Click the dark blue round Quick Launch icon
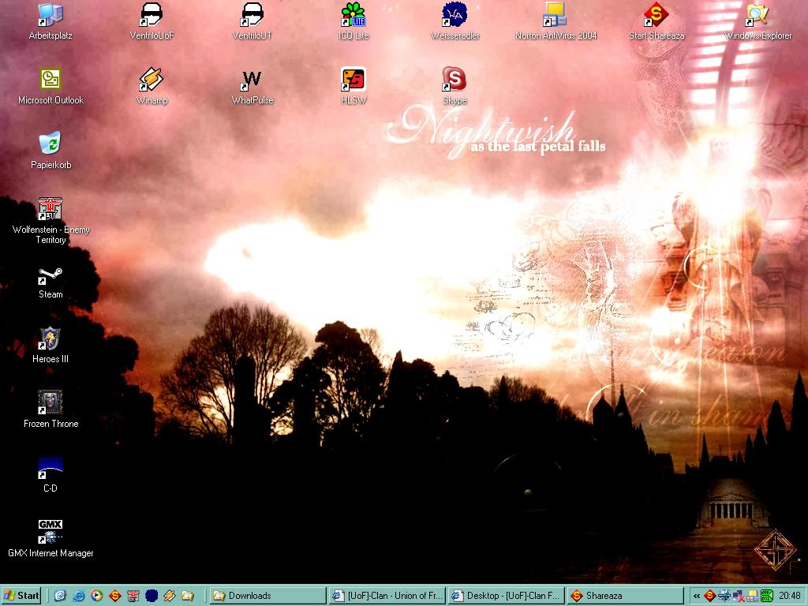The image size is (808, 606). [151, 596]
